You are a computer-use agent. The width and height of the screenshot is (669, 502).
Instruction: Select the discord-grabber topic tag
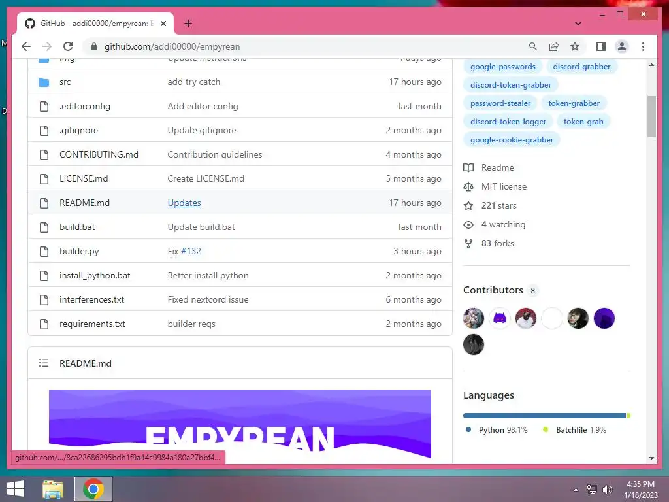tap(581, 67)
